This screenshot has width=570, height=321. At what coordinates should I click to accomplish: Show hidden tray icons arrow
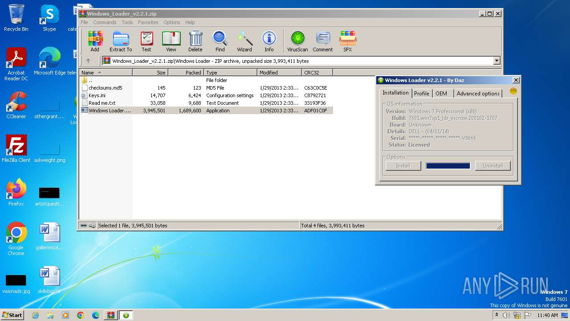(x=497, y=315)
